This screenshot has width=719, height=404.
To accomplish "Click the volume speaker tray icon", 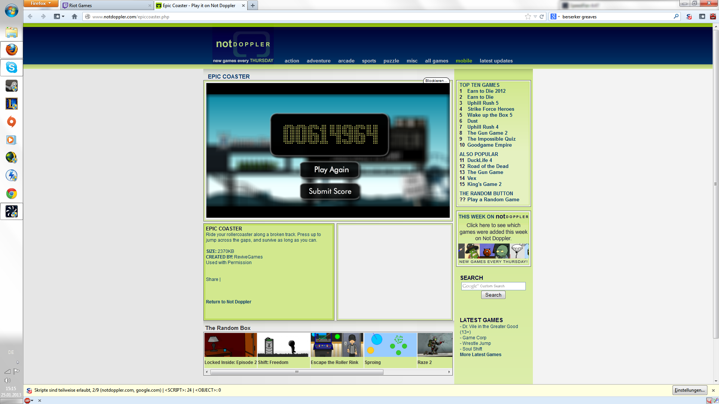I will point(7,380).
